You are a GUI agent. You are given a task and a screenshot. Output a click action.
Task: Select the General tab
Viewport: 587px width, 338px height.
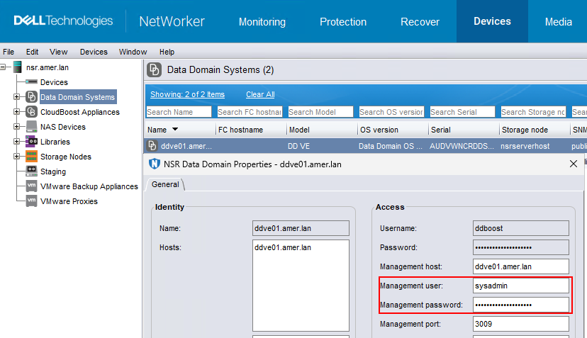coord(165,184)
